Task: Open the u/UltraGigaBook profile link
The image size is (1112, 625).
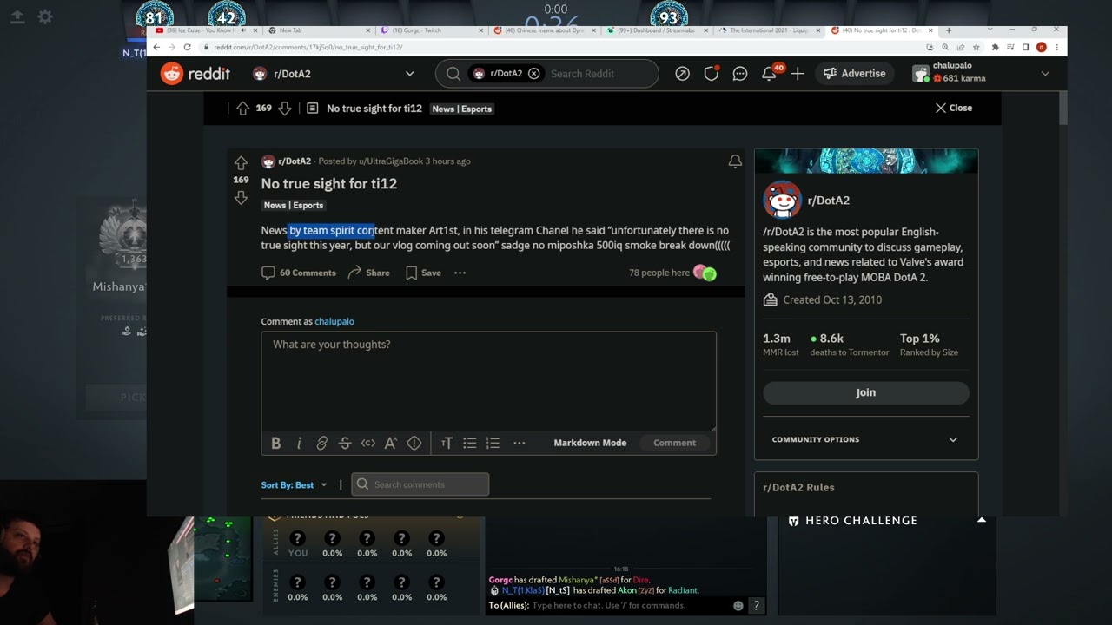Action: (391, 161)
